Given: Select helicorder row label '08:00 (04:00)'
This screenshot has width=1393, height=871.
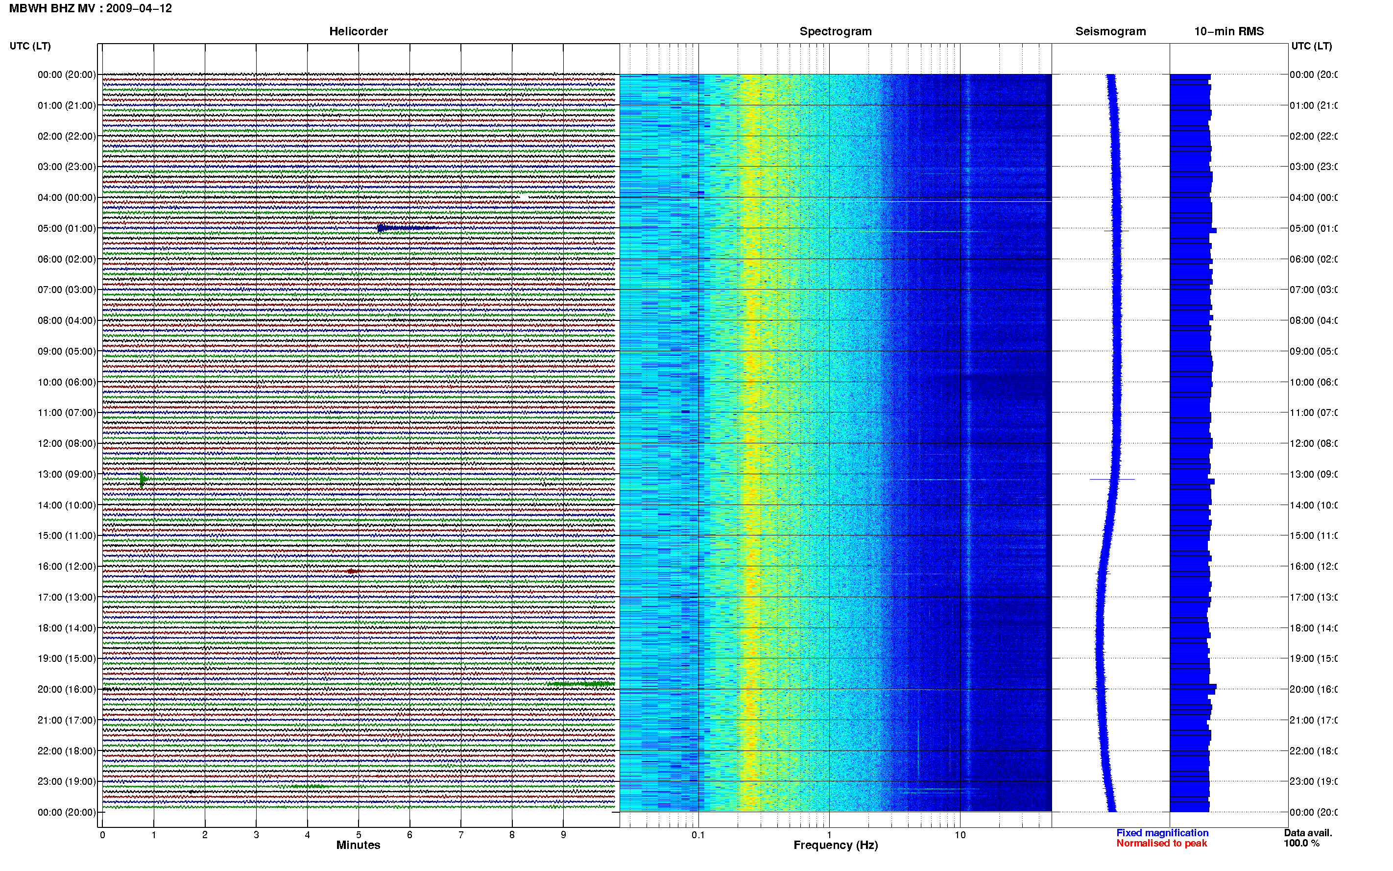Looking at the screenshot, I should 67,320.
